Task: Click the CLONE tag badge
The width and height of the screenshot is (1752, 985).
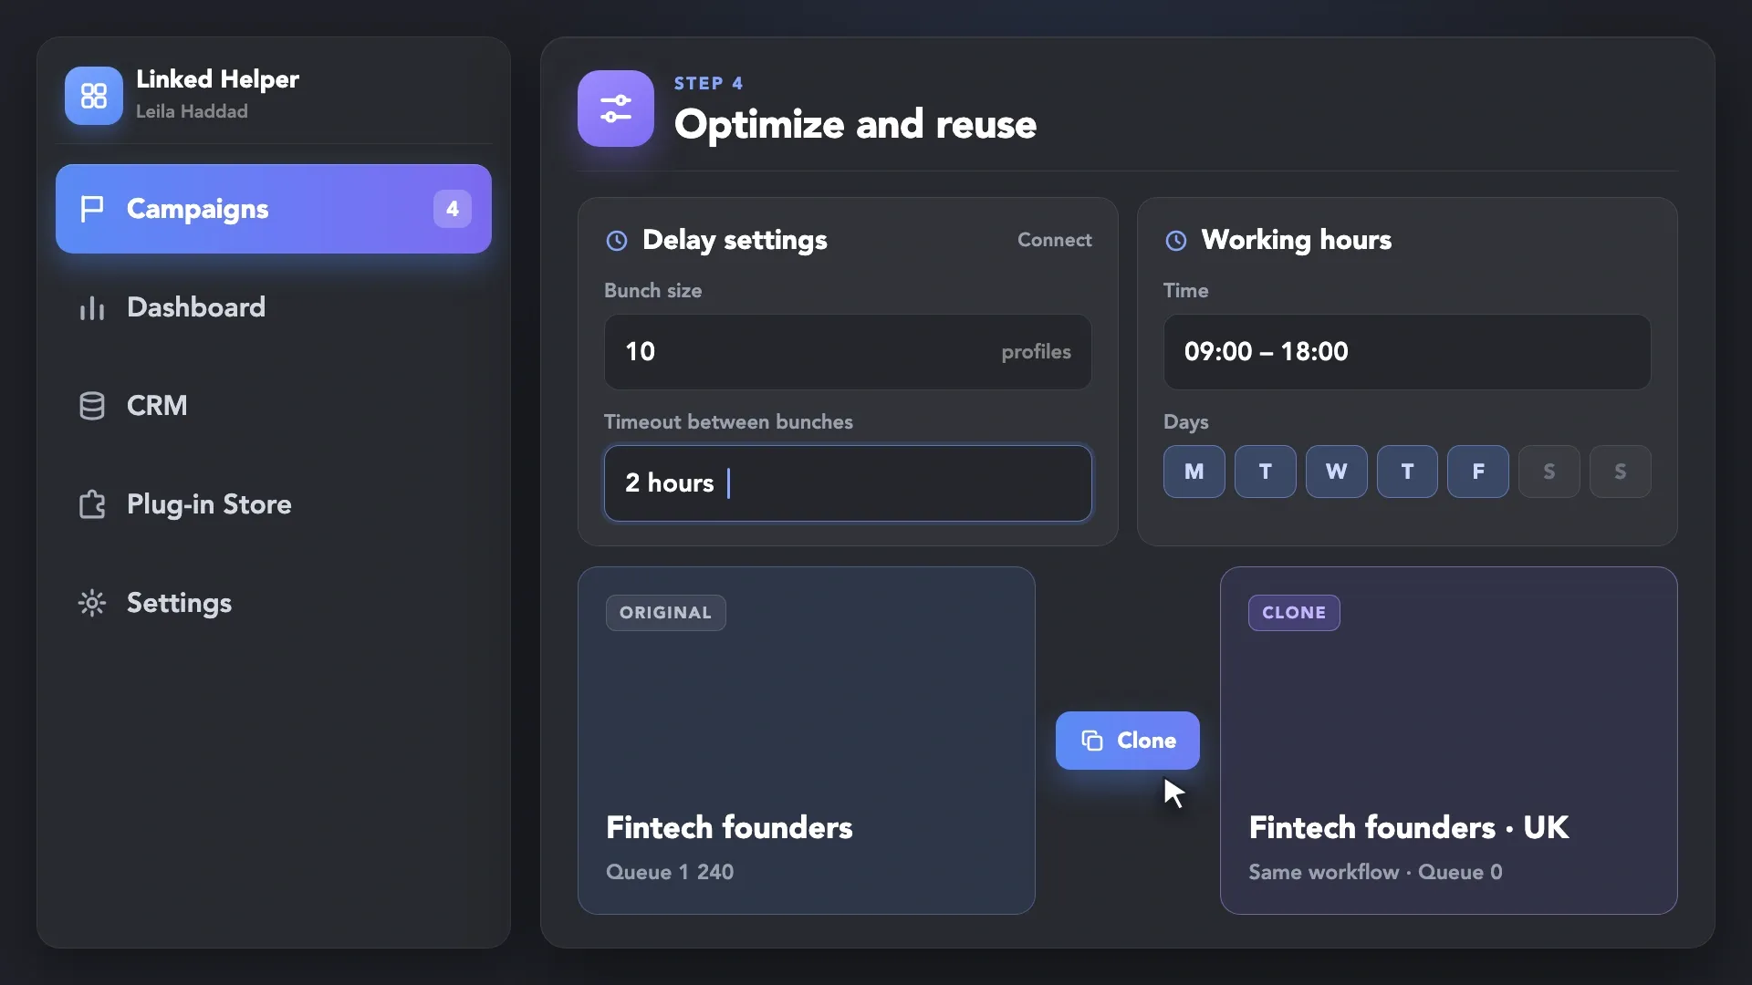Action: (1294, 613)
